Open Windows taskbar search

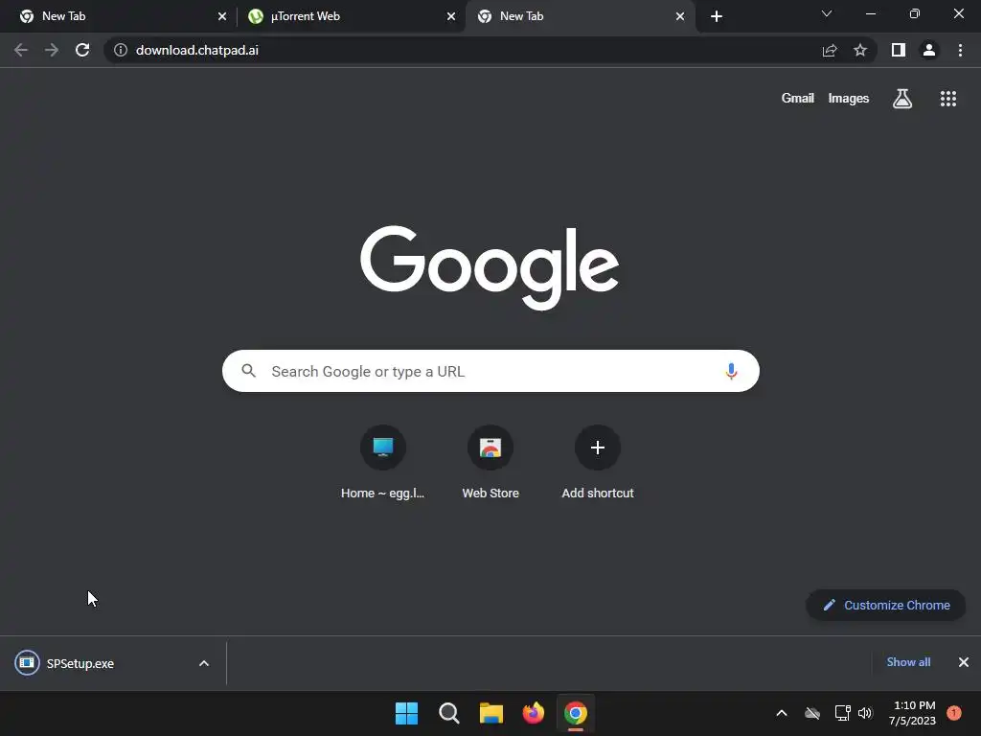pyautogui.click(x=448, y=713)
